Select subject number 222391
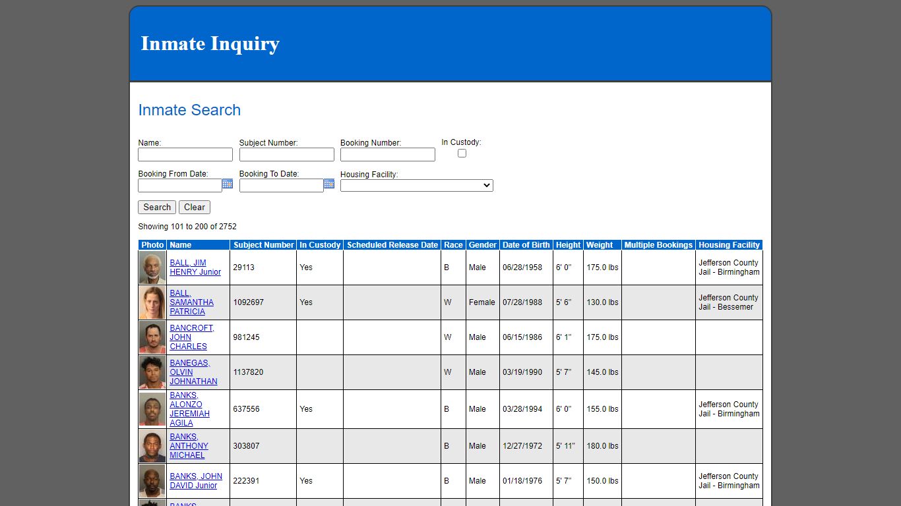901x506 pixels. (246, 481)
